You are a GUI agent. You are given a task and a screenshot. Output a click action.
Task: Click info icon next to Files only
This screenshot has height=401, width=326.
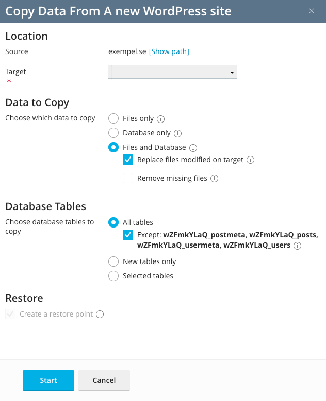point(160,119)
